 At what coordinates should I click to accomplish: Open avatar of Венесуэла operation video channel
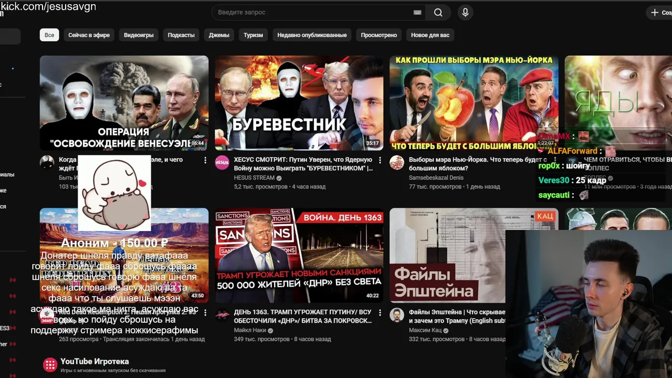pyautogui.click(x=47, y=163)
